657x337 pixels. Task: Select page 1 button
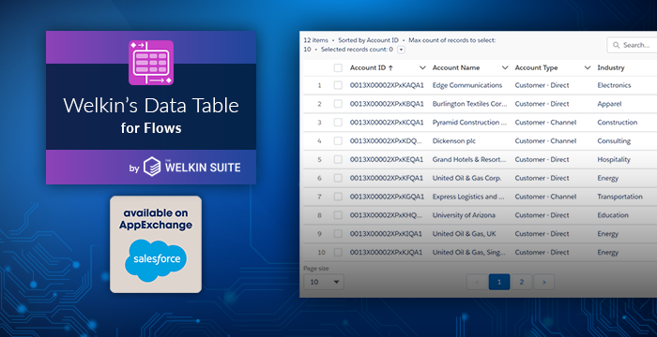499,282
